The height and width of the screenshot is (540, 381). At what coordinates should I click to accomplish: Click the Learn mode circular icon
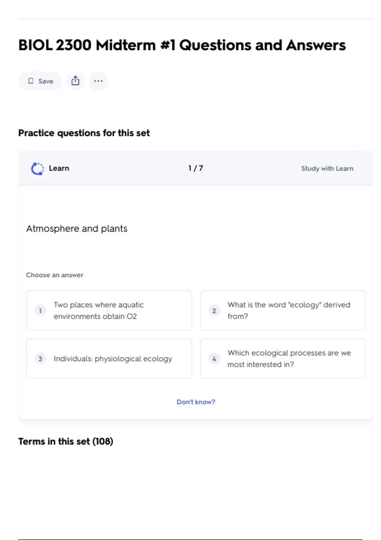[37, 168]
